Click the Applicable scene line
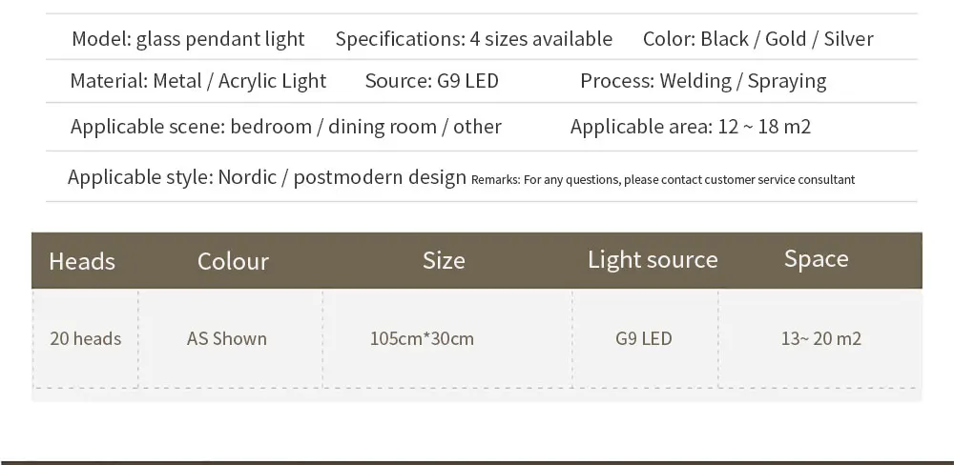 pos(286,127)
